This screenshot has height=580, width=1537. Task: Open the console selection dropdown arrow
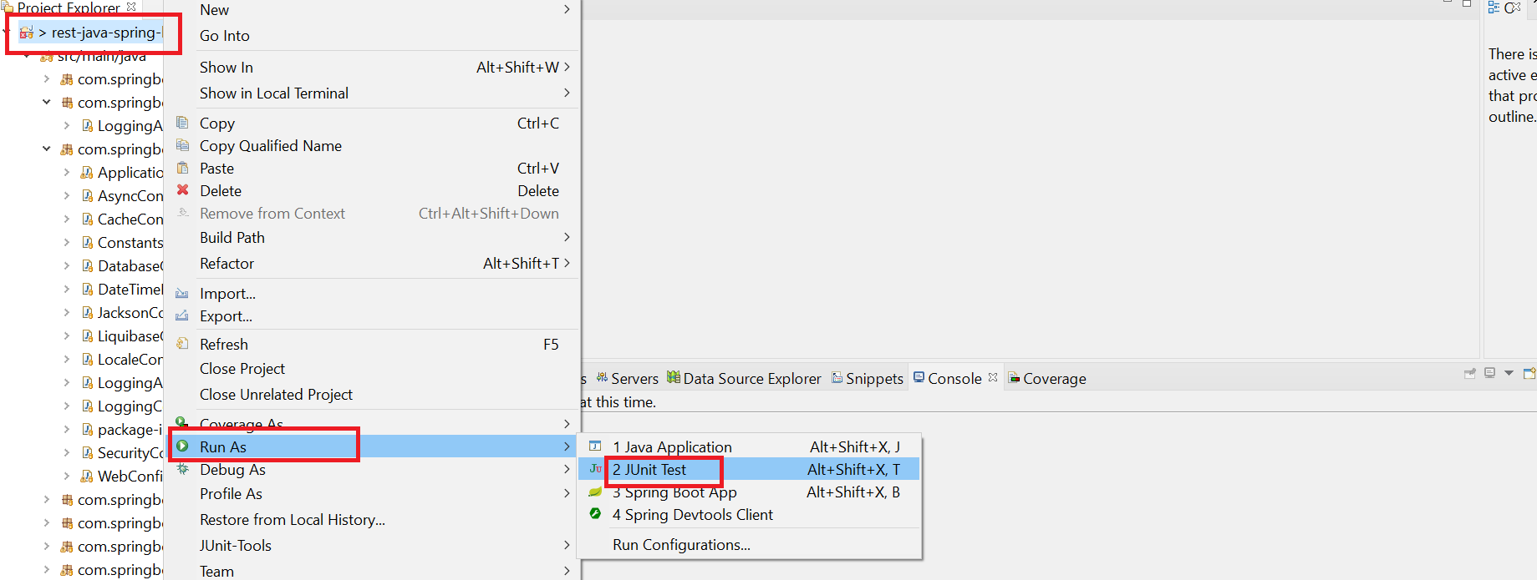point(1509,373)
